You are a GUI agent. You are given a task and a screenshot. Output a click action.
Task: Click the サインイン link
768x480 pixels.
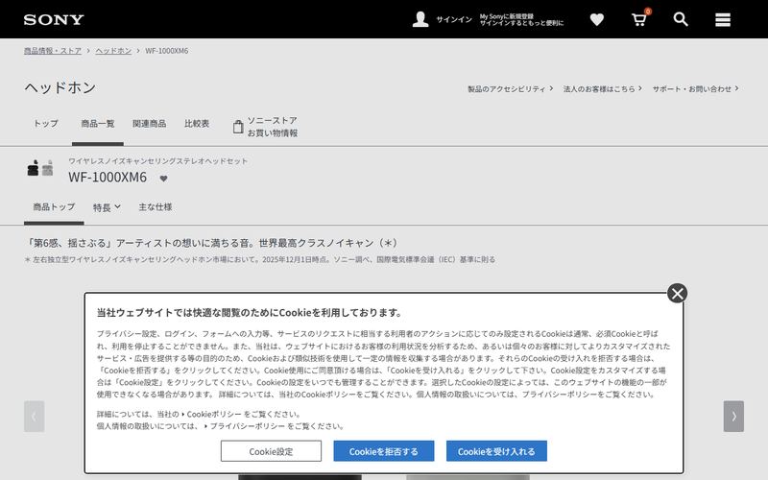pos(454,19)
